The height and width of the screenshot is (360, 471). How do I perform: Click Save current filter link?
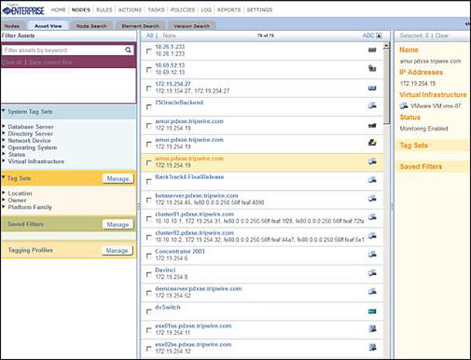(50, 63)
